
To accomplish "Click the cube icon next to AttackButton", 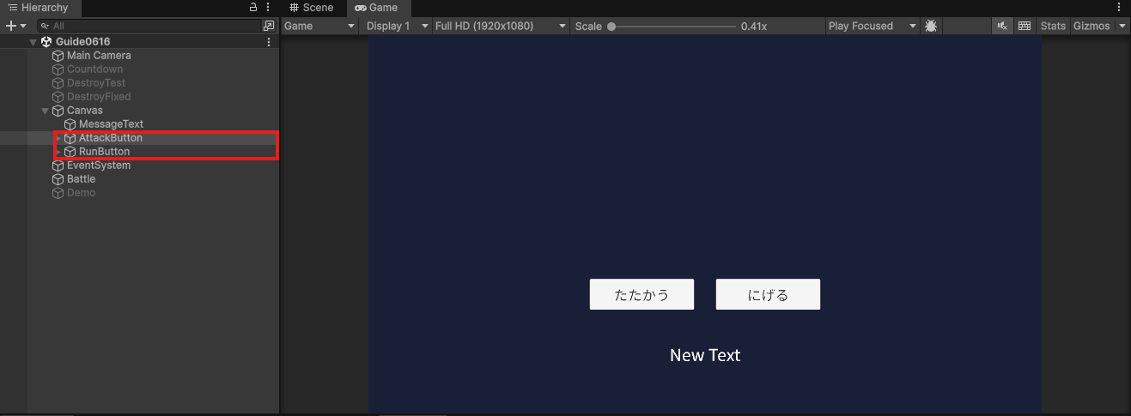I will pos(70,138).
